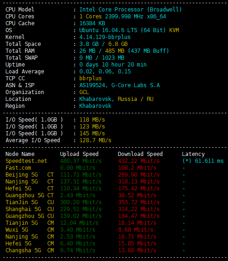Click Changsha CM upload '9.74 Mbit/s'
This screenshot has width=228, height=261.
78,250
